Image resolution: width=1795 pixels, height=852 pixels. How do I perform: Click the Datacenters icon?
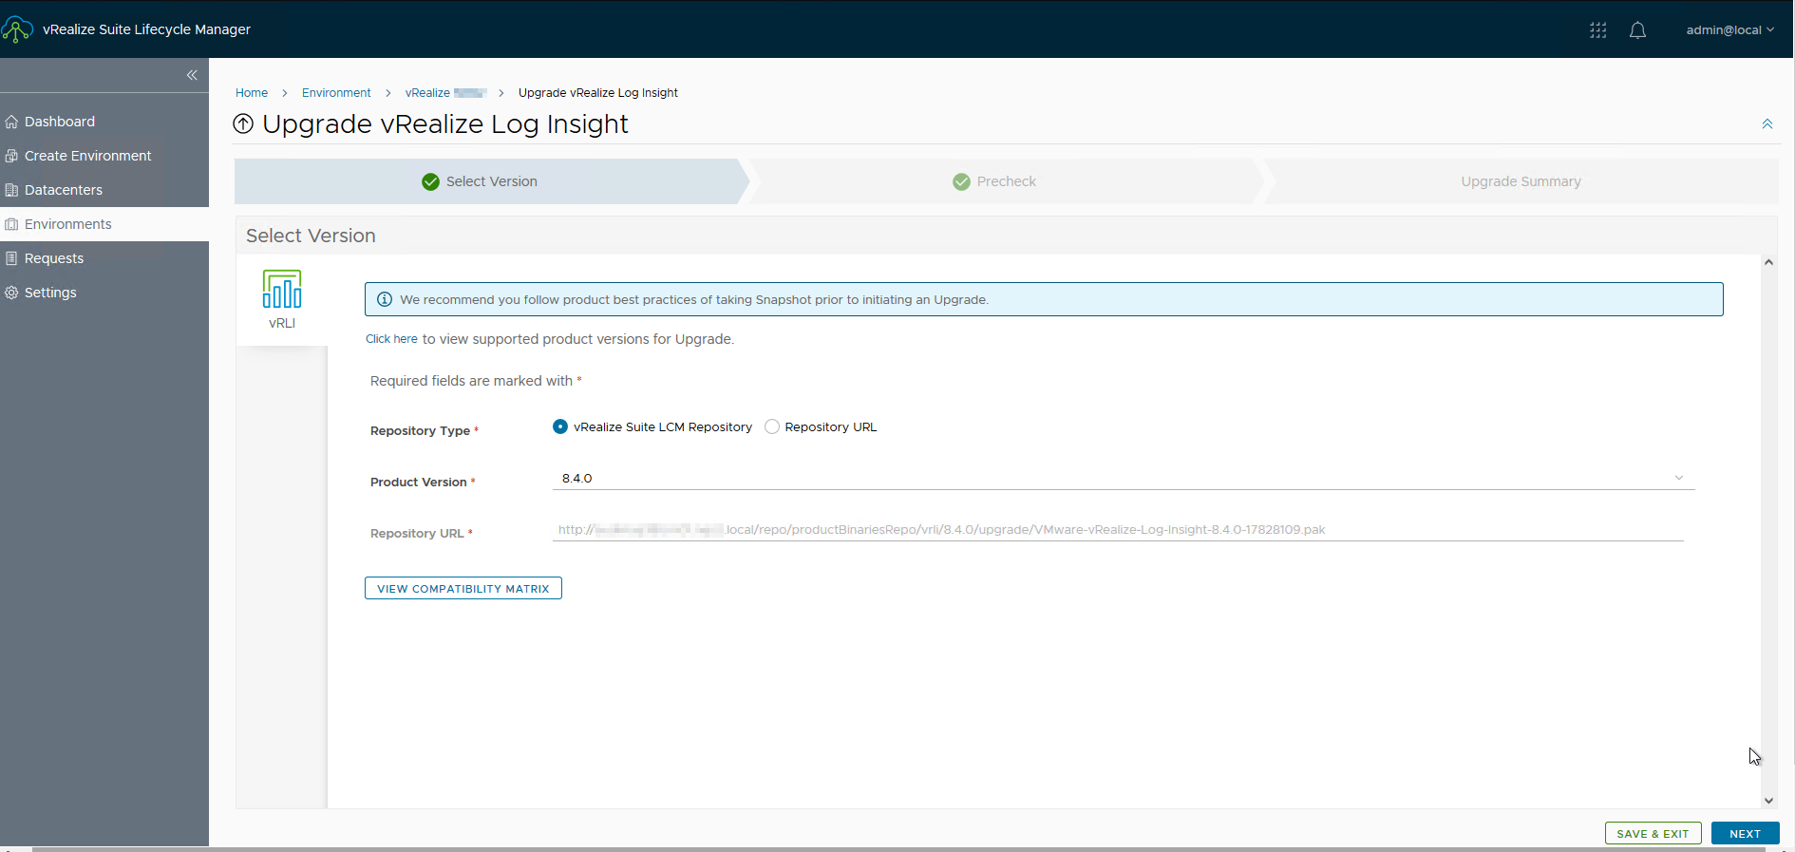click(11, 190)
